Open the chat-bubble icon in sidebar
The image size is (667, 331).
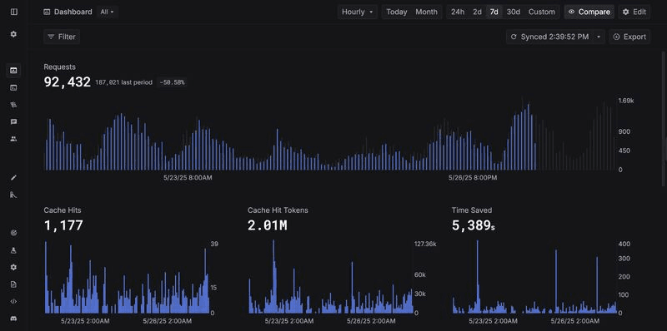point(13,121)
